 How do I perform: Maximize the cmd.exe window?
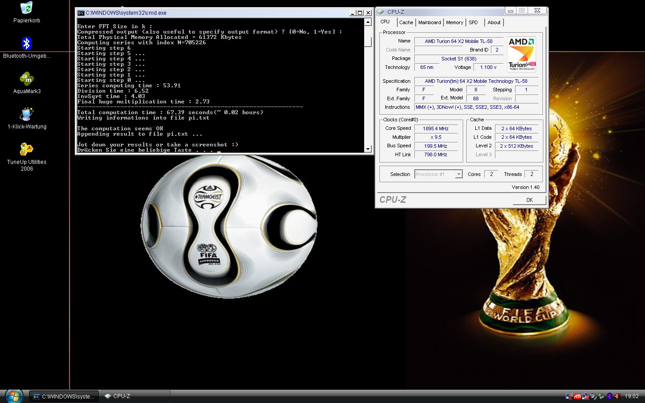click(360, 13)
